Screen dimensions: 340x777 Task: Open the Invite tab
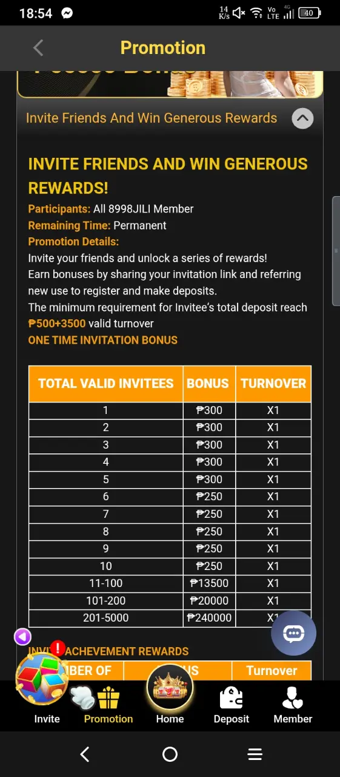(47, 719)
